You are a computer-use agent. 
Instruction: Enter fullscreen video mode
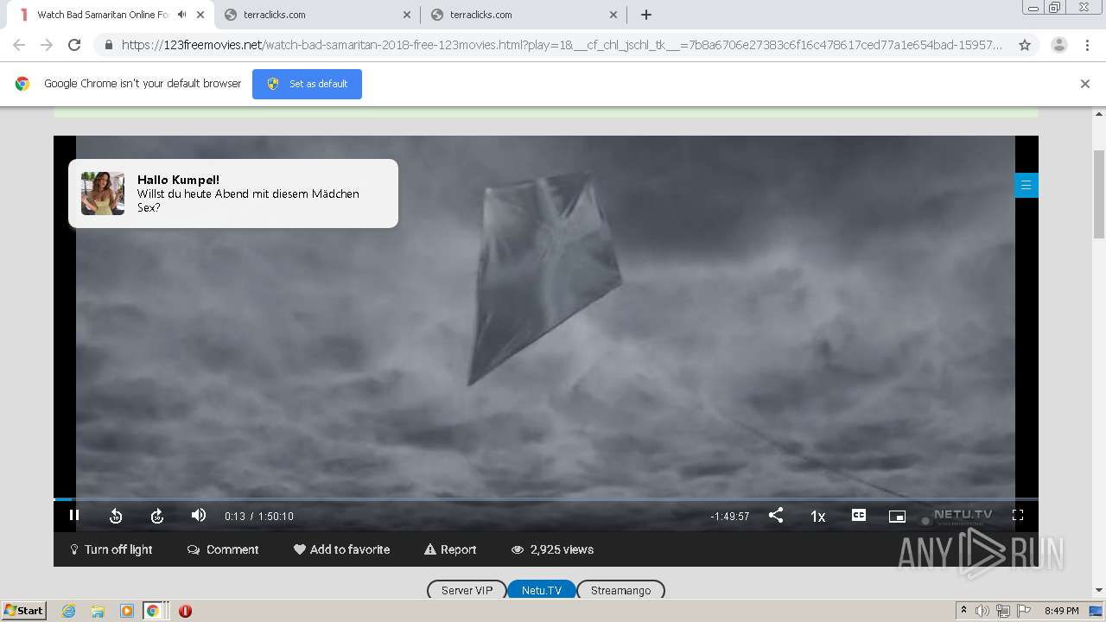(x=1018, y=515)
